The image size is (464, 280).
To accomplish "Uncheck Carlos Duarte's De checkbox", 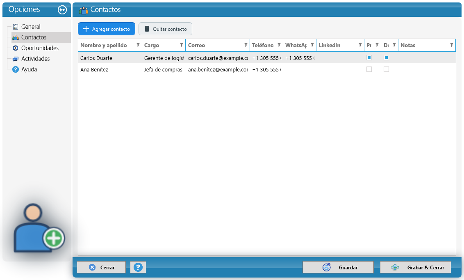I will (386, 58).
